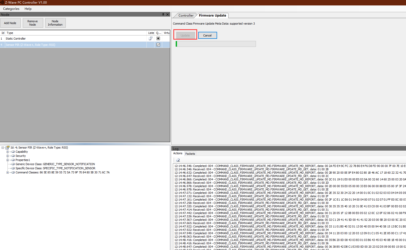This screenshot has width=406, height=250.
Task: Switch to the Actions log tab
Action: [x=178, y=153]
